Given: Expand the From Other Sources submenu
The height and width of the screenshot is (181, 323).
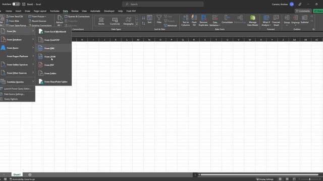Looking at the screenshot, I should [18, 73].
